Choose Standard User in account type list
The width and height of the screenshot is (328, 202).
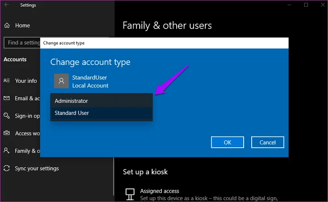pyautogui.click(x=102, y=113)
